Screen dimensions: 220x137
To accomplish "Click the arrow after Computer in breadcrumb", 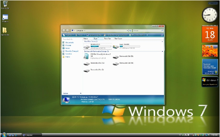I will click(x=85, y=30).
